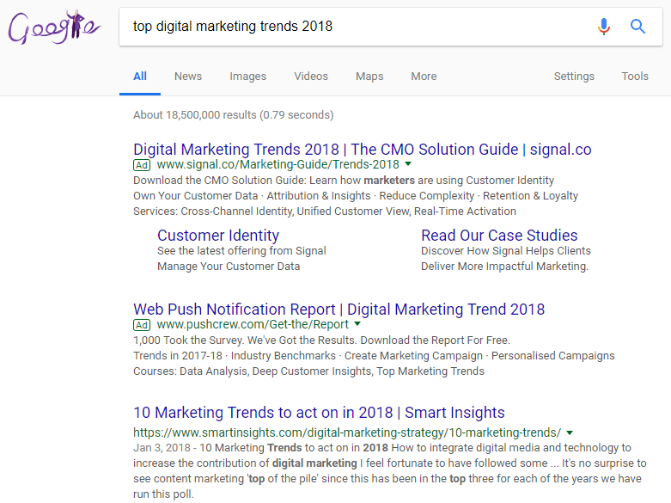Open the 10 Marketing Trends Smart Insights result

[x=319, y=413]
